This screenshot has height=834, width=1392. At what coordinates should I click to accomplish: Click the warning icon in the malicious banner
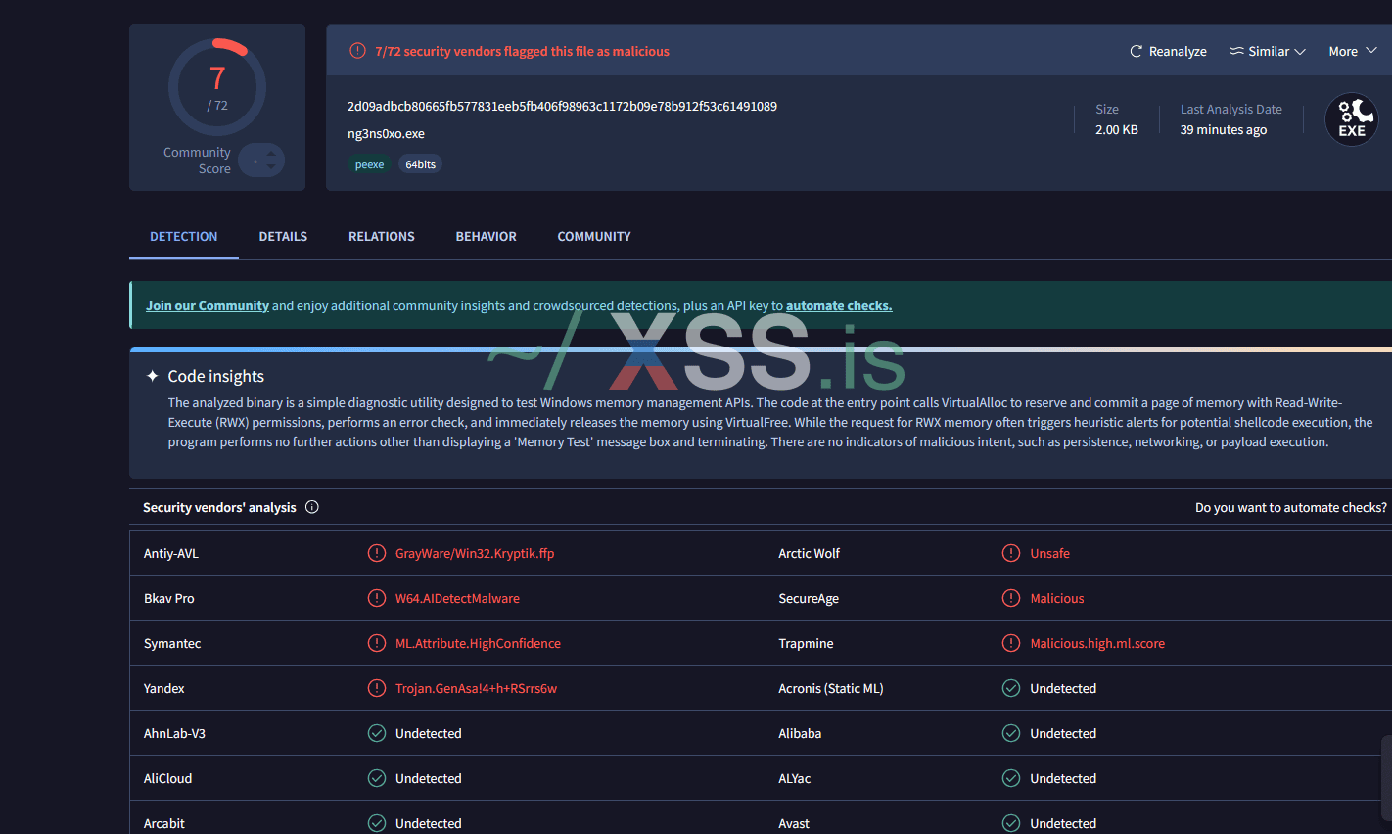(356, 50)
